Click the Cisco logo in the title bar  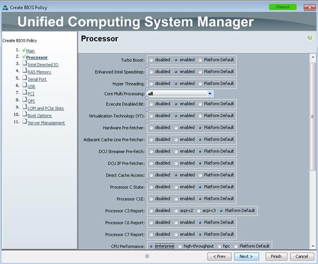[x=5, y=7]
